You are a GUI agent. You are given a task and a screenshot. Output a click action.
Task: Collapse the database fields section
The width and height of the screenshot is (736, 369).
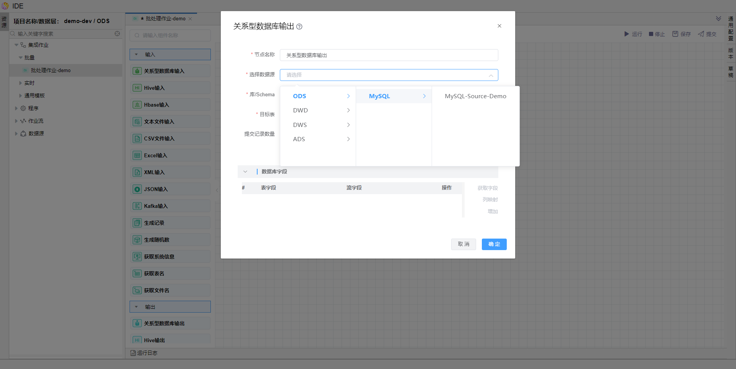245,172
